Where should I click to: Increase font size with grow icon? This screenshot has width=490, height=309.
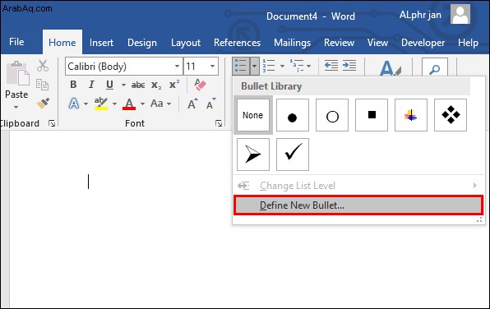pyautogui.click(x=192, y=104)
